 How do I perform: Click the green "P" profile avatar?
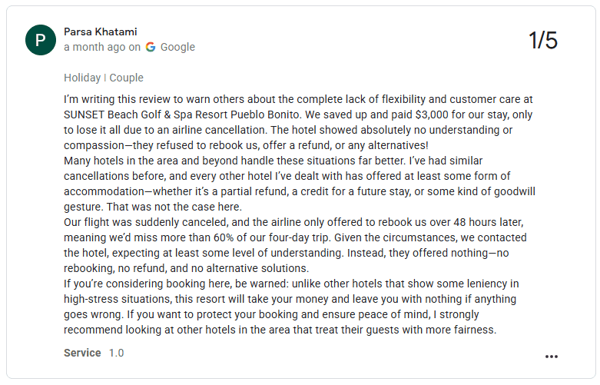click(41, 40)
